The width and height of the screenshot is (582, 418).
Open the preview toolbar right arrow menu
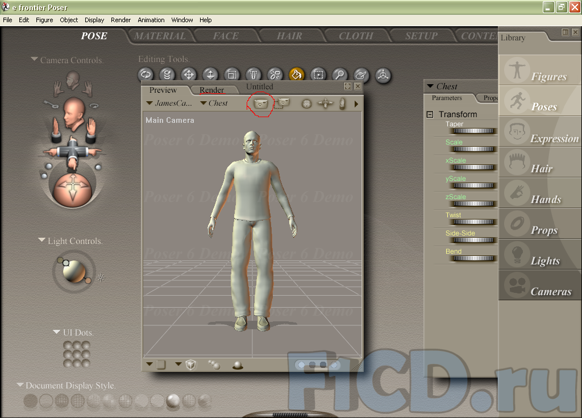click(x=356, y=104)
